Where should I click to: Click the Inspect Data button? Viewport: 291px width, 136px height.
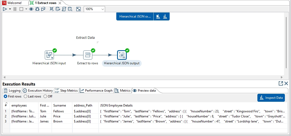click(x=271, y=98)
